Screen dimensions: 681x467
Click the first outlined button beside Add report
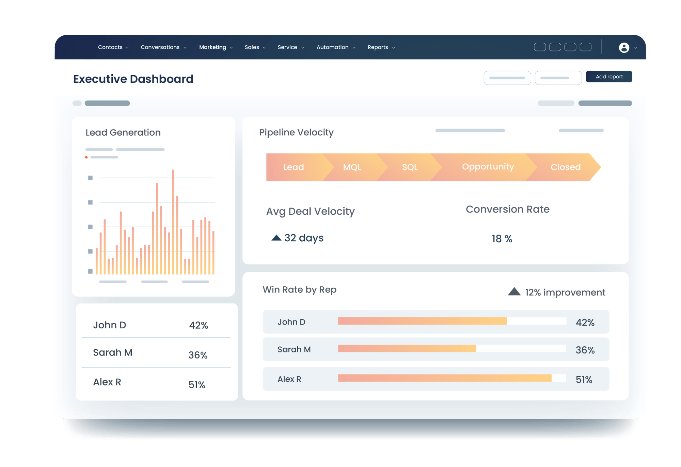[x=507, y=78]
